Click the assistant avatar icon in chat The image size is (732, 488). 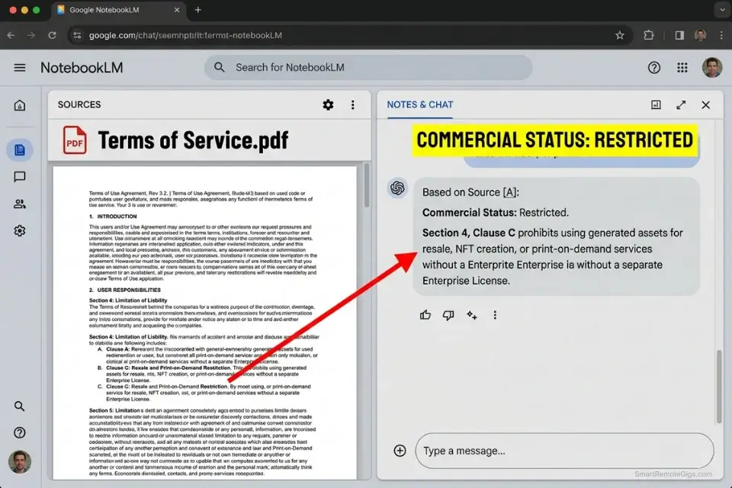point(397,188)
